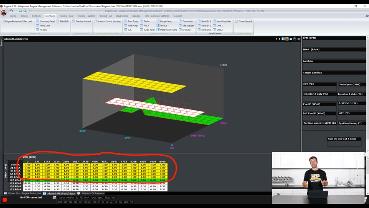Open Serial IN 2 settings
The image size is (369, 208).
(x=204, y=25)
